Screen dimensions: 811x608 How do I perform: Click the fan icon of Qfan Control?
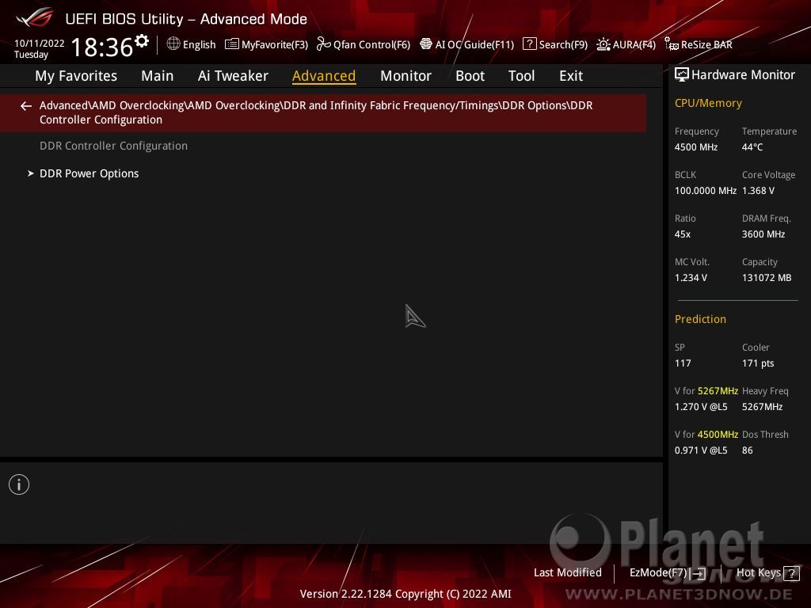323,44
